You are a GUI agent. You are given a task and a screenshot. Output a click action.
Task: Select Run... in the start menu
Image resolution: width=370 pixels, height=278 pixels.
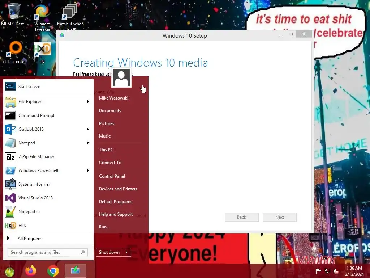[104, 227]
